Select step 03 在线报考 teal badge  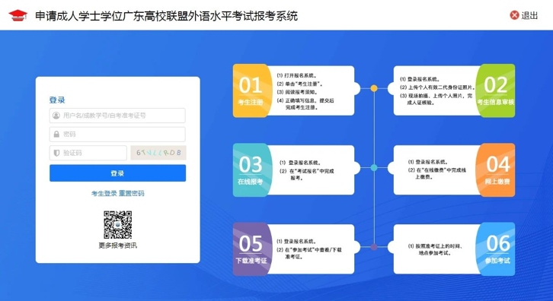click(x=251, y=170)
